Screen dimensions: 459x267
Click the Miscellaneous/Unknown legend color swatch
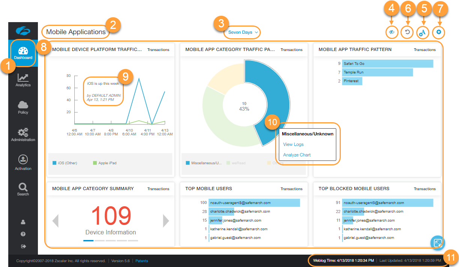(188, 163)
